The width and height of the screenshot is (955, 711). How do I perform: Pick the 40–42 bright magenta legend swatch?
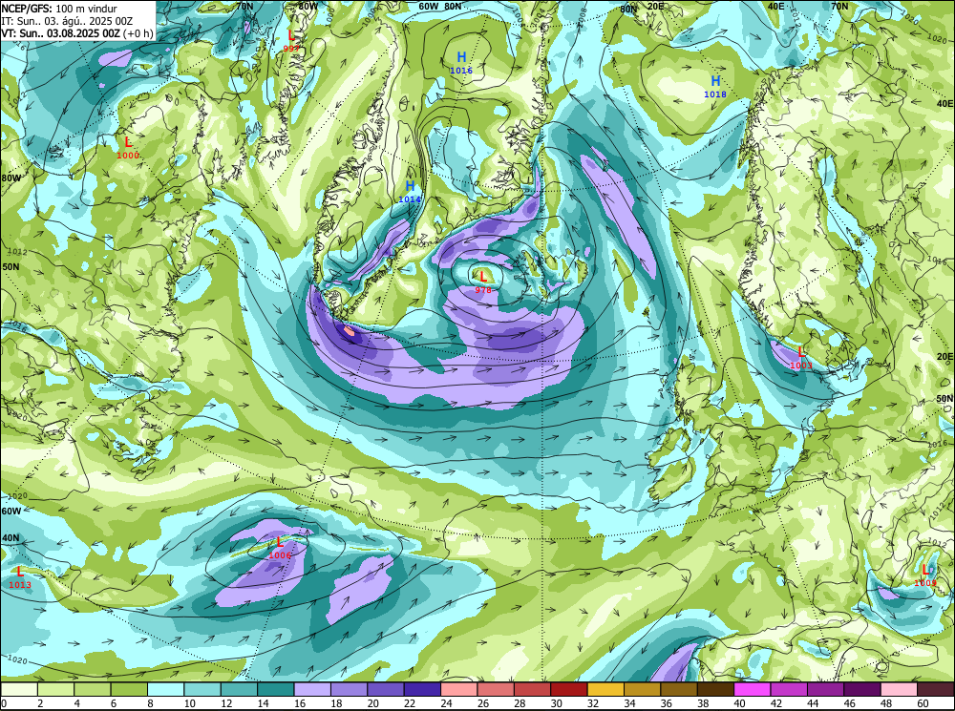(753, 689)
